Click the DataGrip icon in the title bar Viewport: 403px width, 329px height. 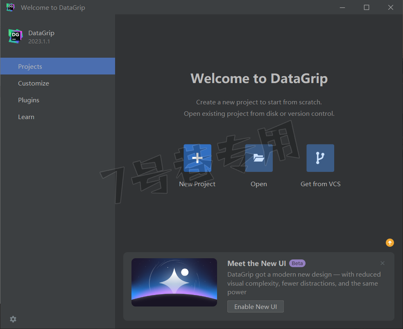[x=11, y=7]
